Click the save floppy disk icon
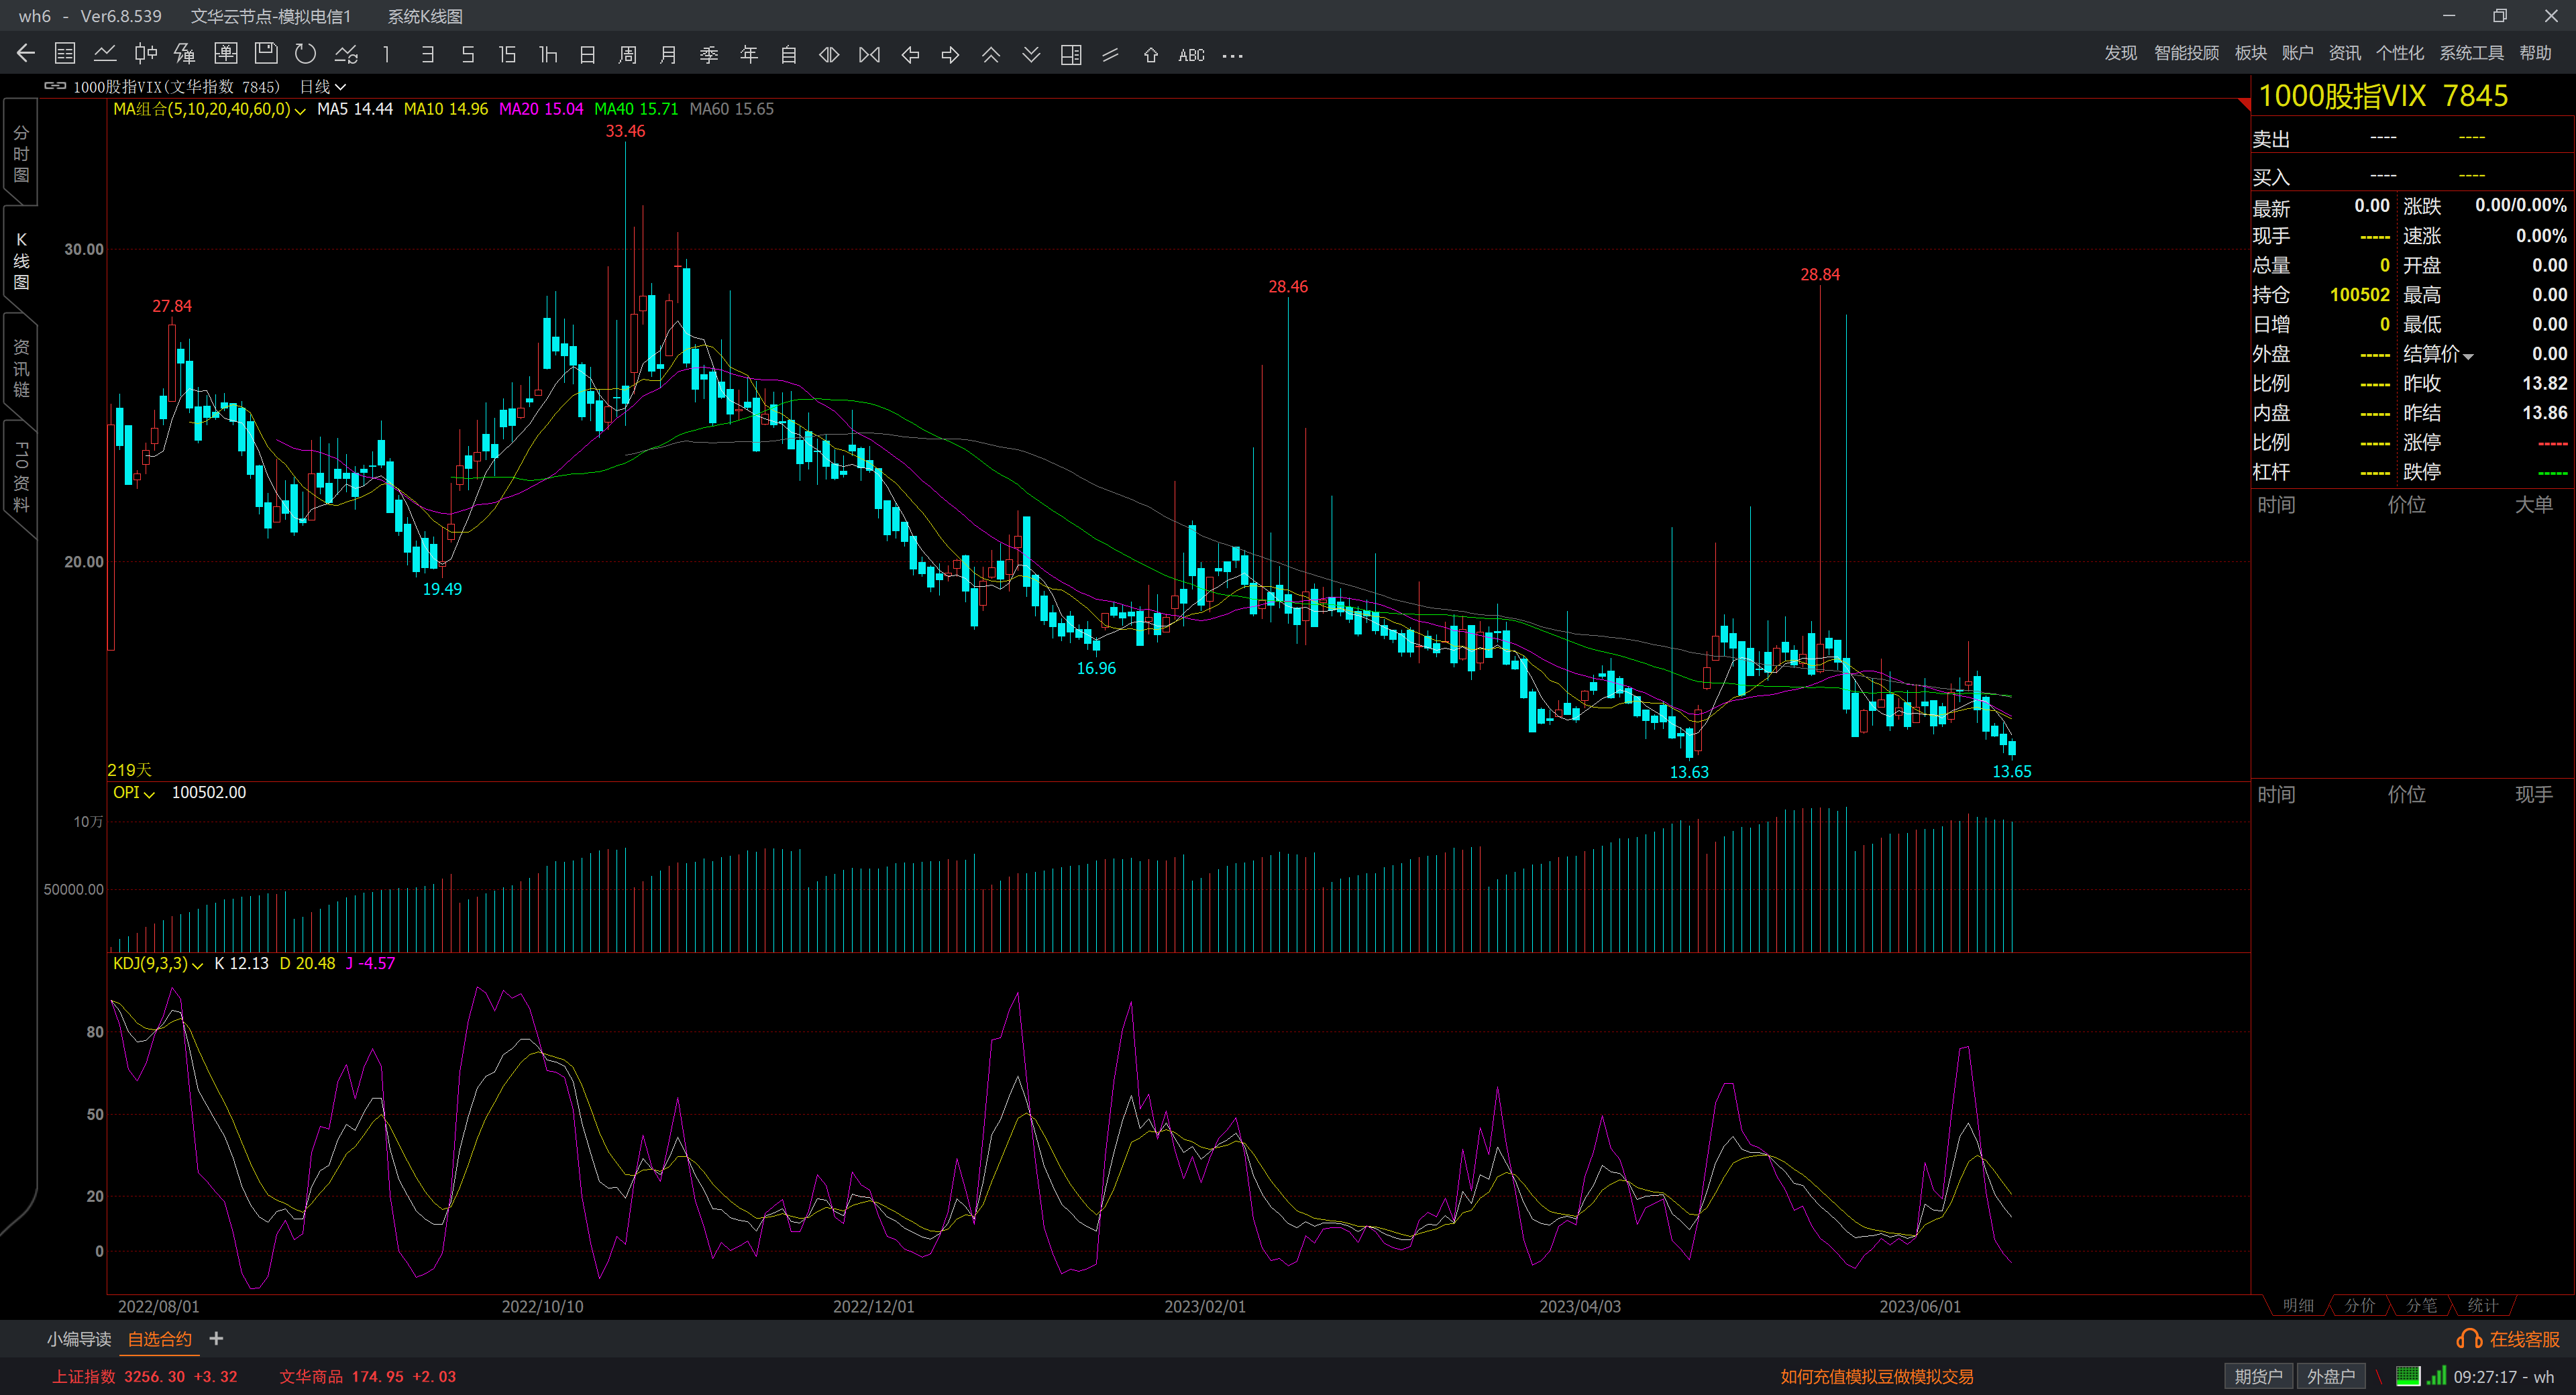2576x1395 pixels. [266, 54]
